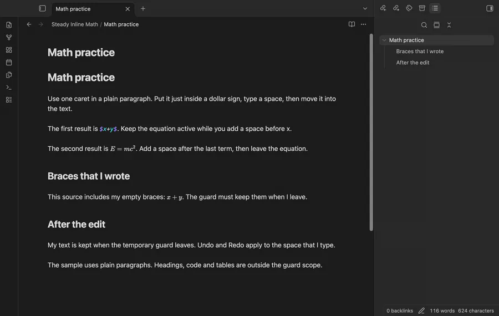
Task: Place caret in $x+y$ equation source
Action: click(x=108, y=129)
